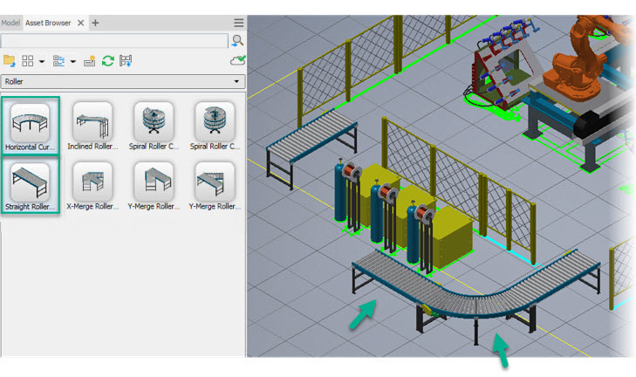Select the Straight Roller asset

pos(30,186)
